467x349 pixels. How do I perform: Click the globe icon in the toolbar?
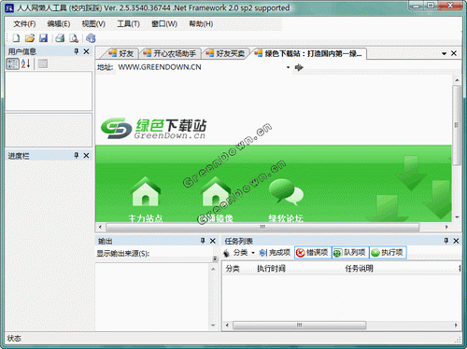91,38
